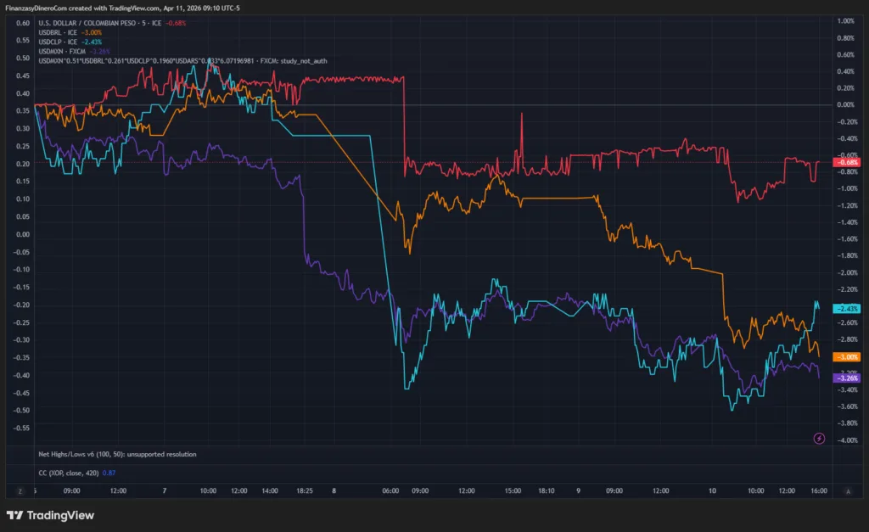
Task: Click the orange -3.00% price label
Action: point(847,357)
